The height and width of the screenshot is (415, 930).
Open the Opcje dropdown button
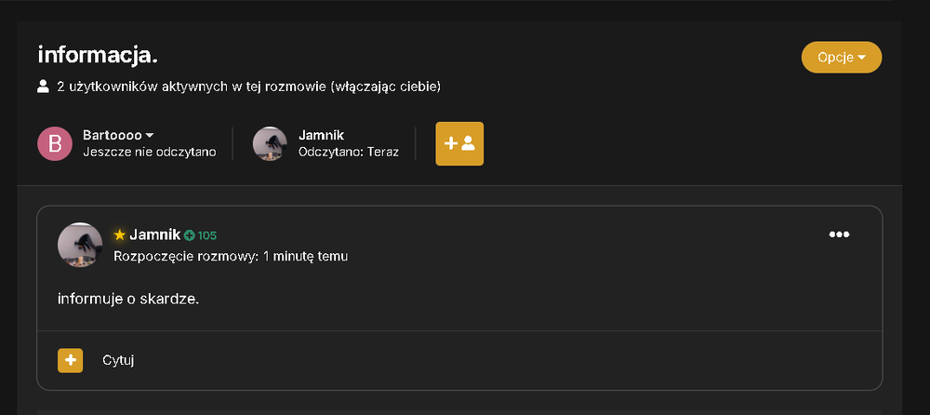(841, 58)
